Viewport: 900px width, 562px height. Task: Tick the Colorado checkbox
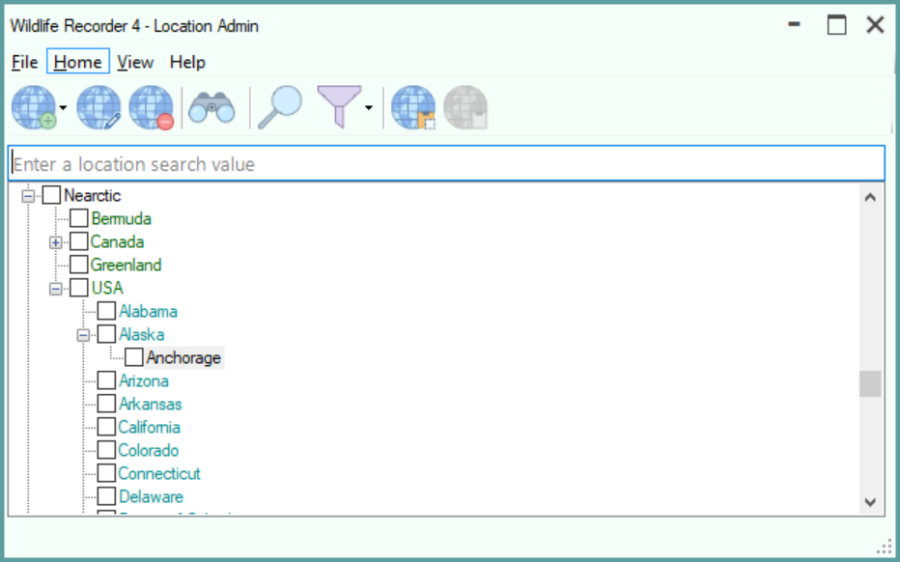[106, 449]
